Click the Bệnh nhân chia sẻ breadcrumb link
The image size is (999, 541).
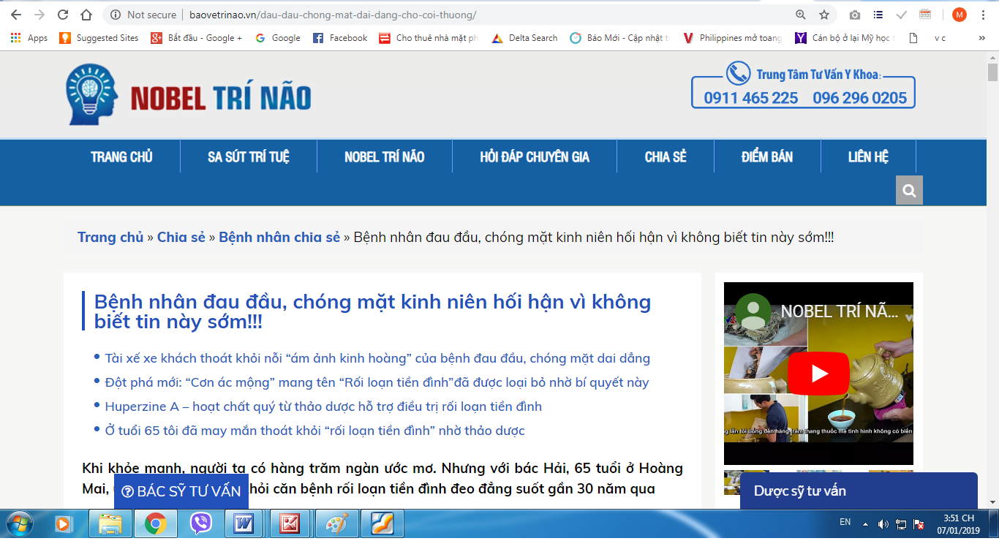[x=279, y=238]
